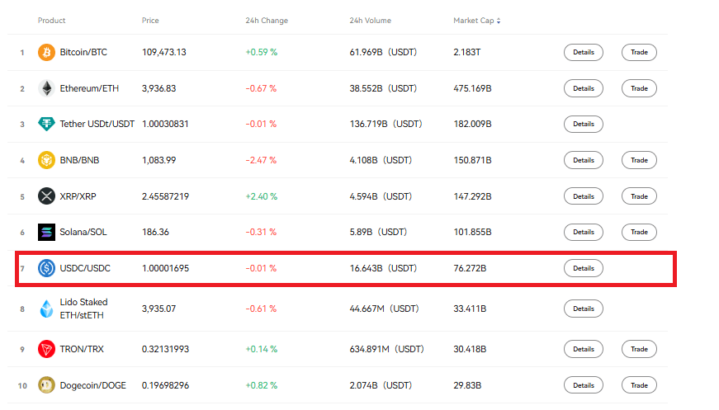719x410 pixels.
Task: Sort the table by Market Cap
Action: pos(476,21)
